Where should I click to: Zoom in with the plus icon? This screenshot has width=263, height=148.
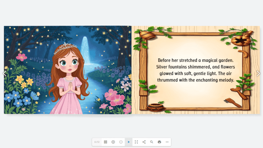pos(113,142)
